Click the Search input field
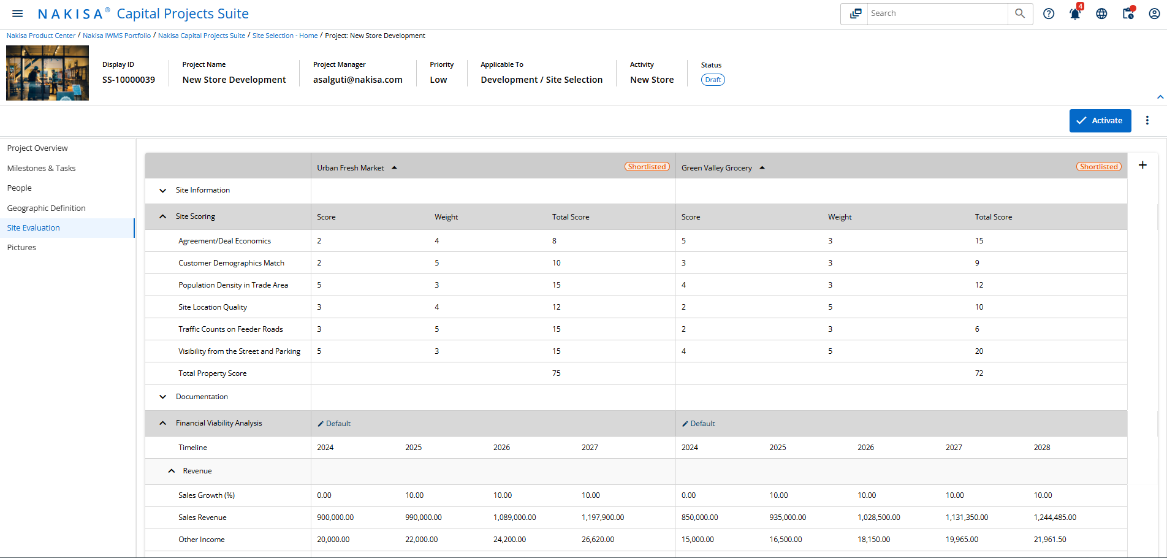The width and height of the screenshot is (1167, 558). coord(937,13)
